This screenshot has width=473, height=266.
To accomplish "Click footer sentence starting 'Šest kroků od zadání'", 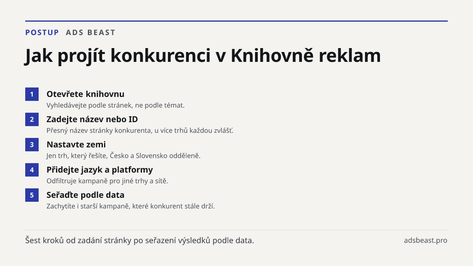I will pyautogui.click(x=140, y=240).
